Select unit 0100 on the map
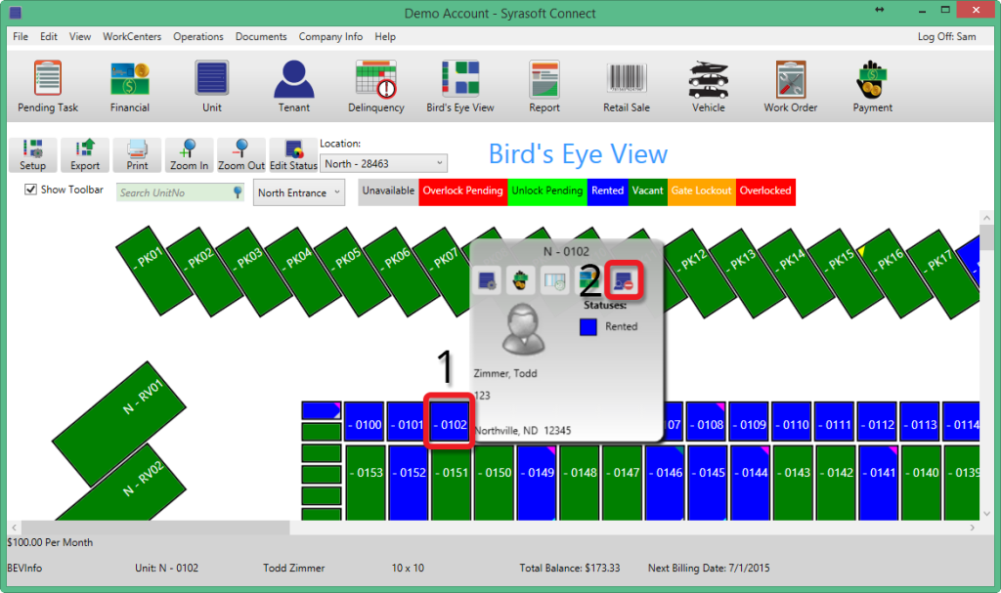Screen dimensions: 1001x593 pos(365,422)
